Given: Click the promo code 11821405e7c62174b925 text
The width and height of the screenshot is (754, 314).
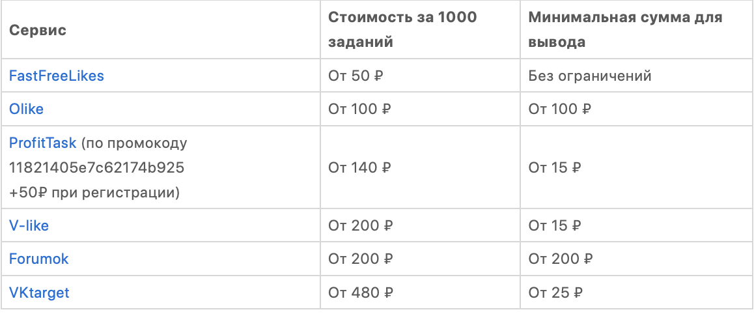Looking at the screenshot, I should click(x=96, y=168).
